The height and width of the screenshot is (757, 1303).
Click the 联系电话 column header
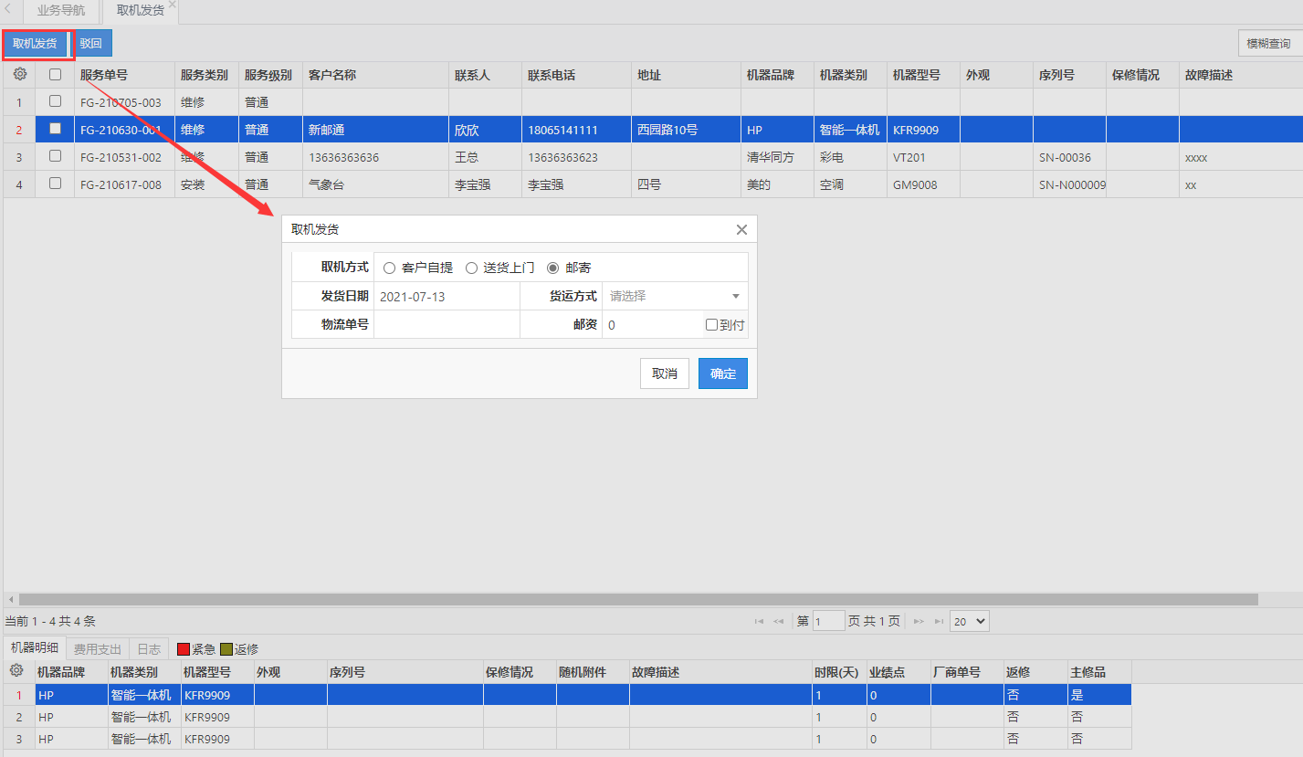tap(576, 75)
